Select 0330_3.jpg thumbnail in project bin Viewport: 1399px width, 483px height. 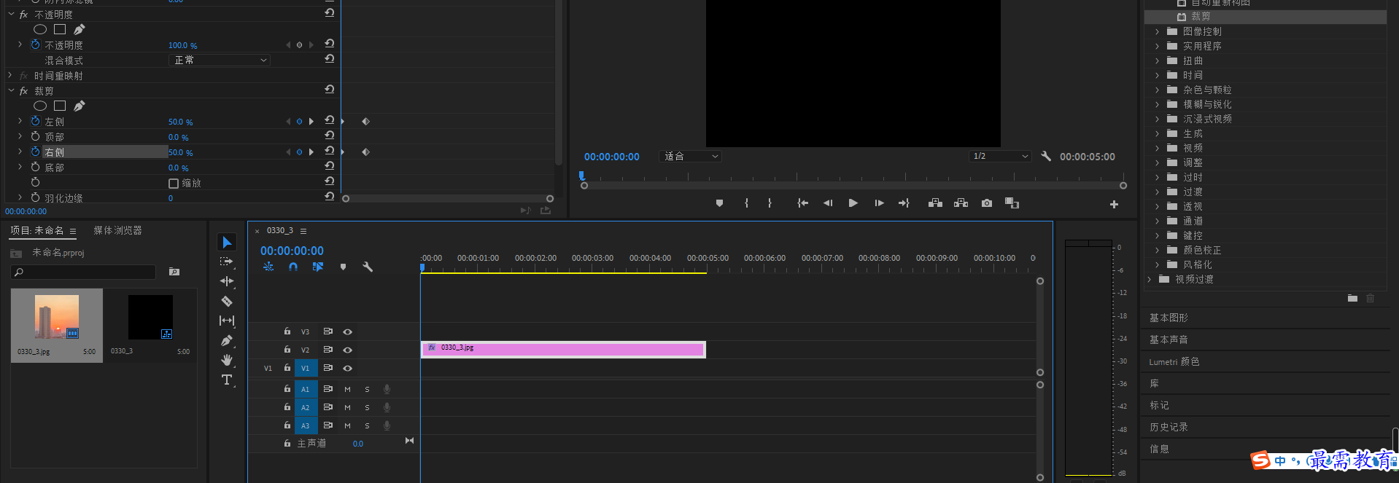click(x=57, y=317)
